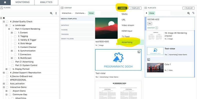This screenshot has width=197, height=99.
Task: Click the Players panel header icon
Action: point(1,8)
